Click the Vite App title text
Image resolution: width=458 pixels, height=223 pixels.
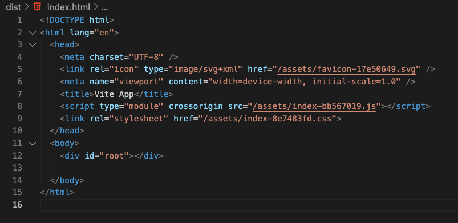114,94
